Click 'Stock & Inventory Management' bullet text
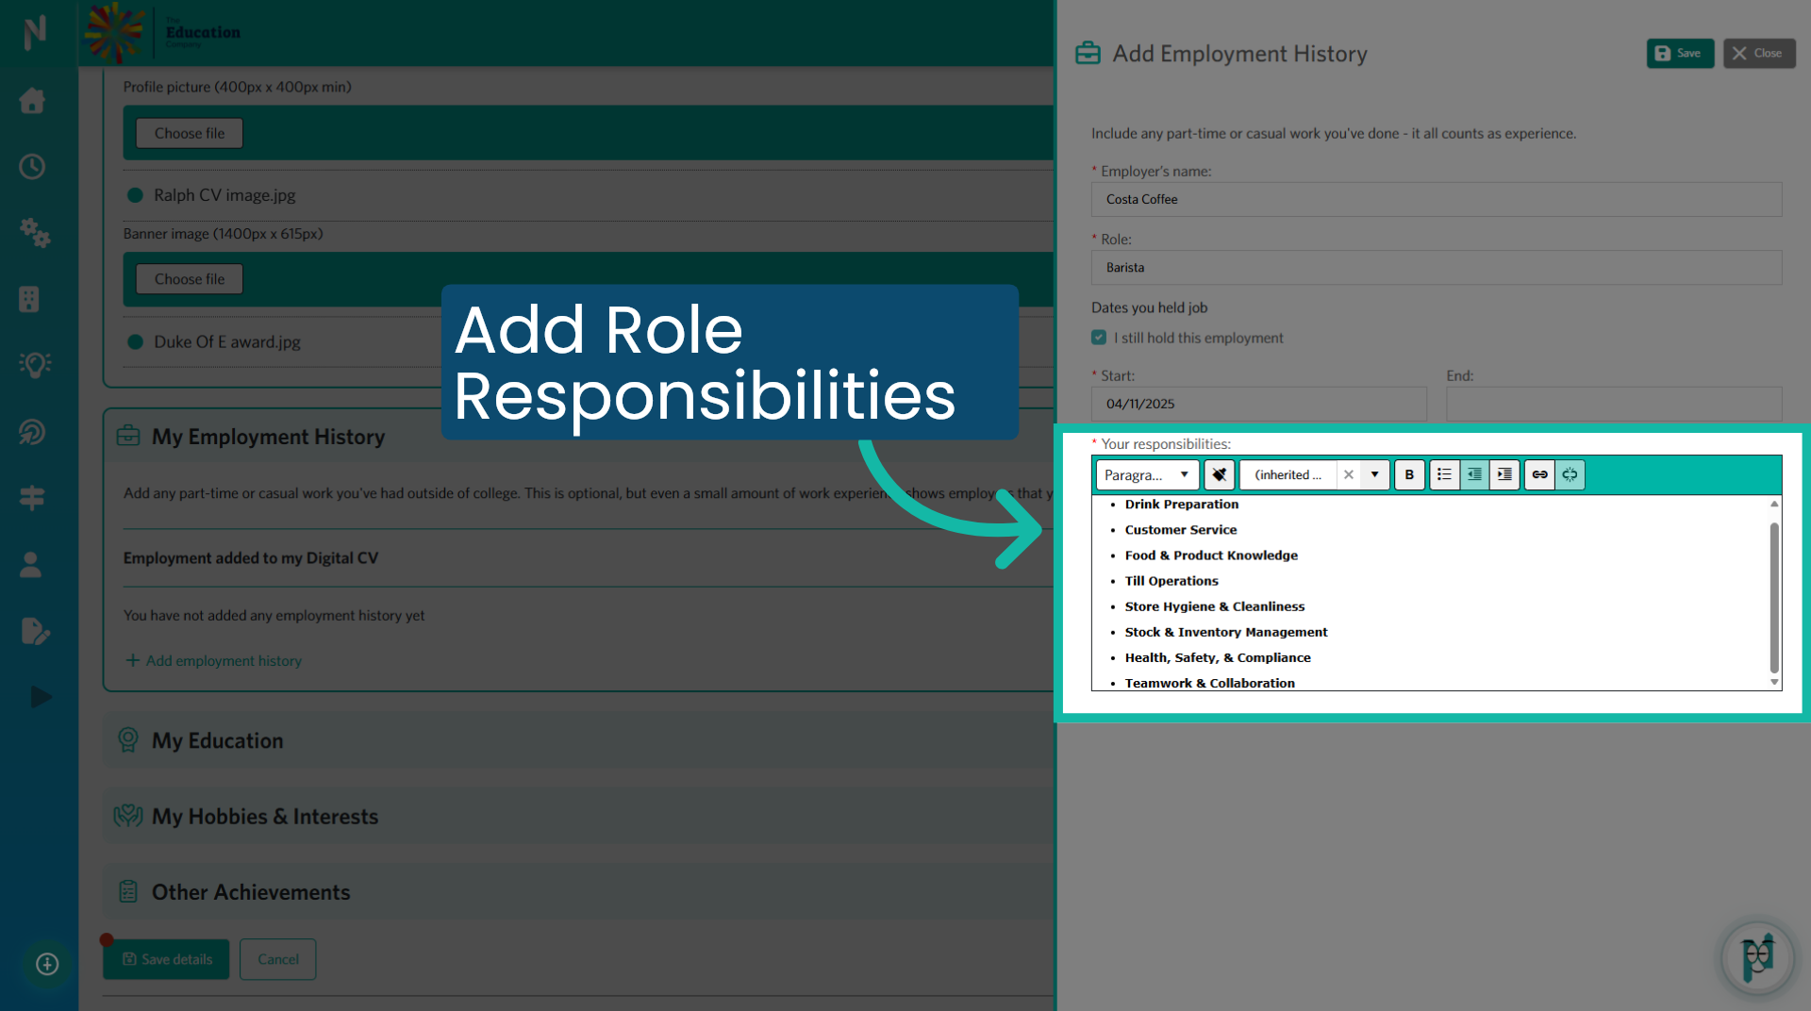The image size is (1811, 1011). point(1226,632)
